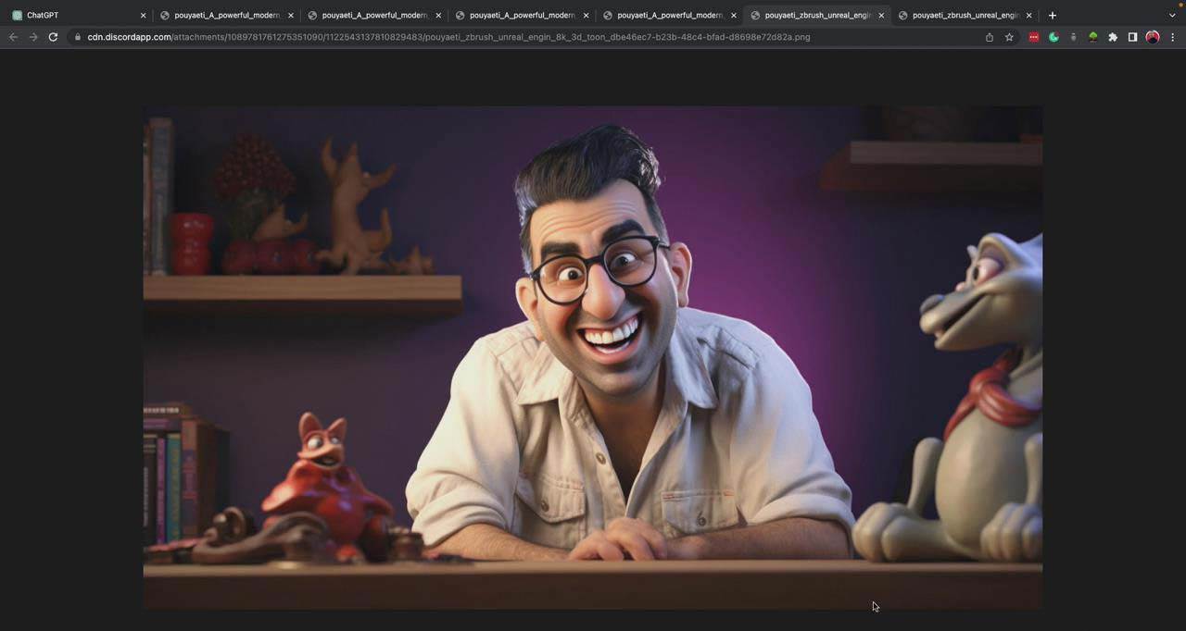The width and height of the screenshot is (1186, 631).
Task: Open the Ghostery extension popup
Action: (x=1073, y=37)
